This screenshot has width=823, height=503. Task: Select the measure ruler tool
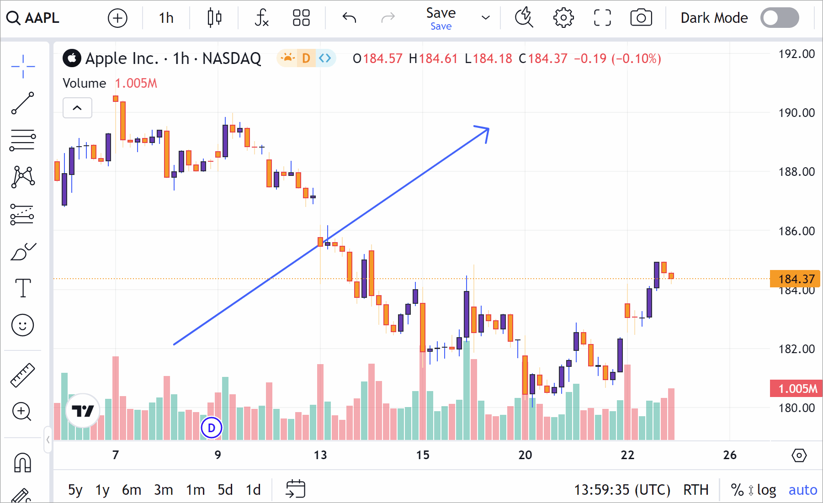(x=22, y=375)
